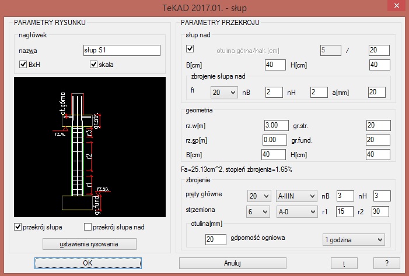Viewport: 409px width, 276px height.
Task: Click the B[cm] field in geometria
Action: 274,155
